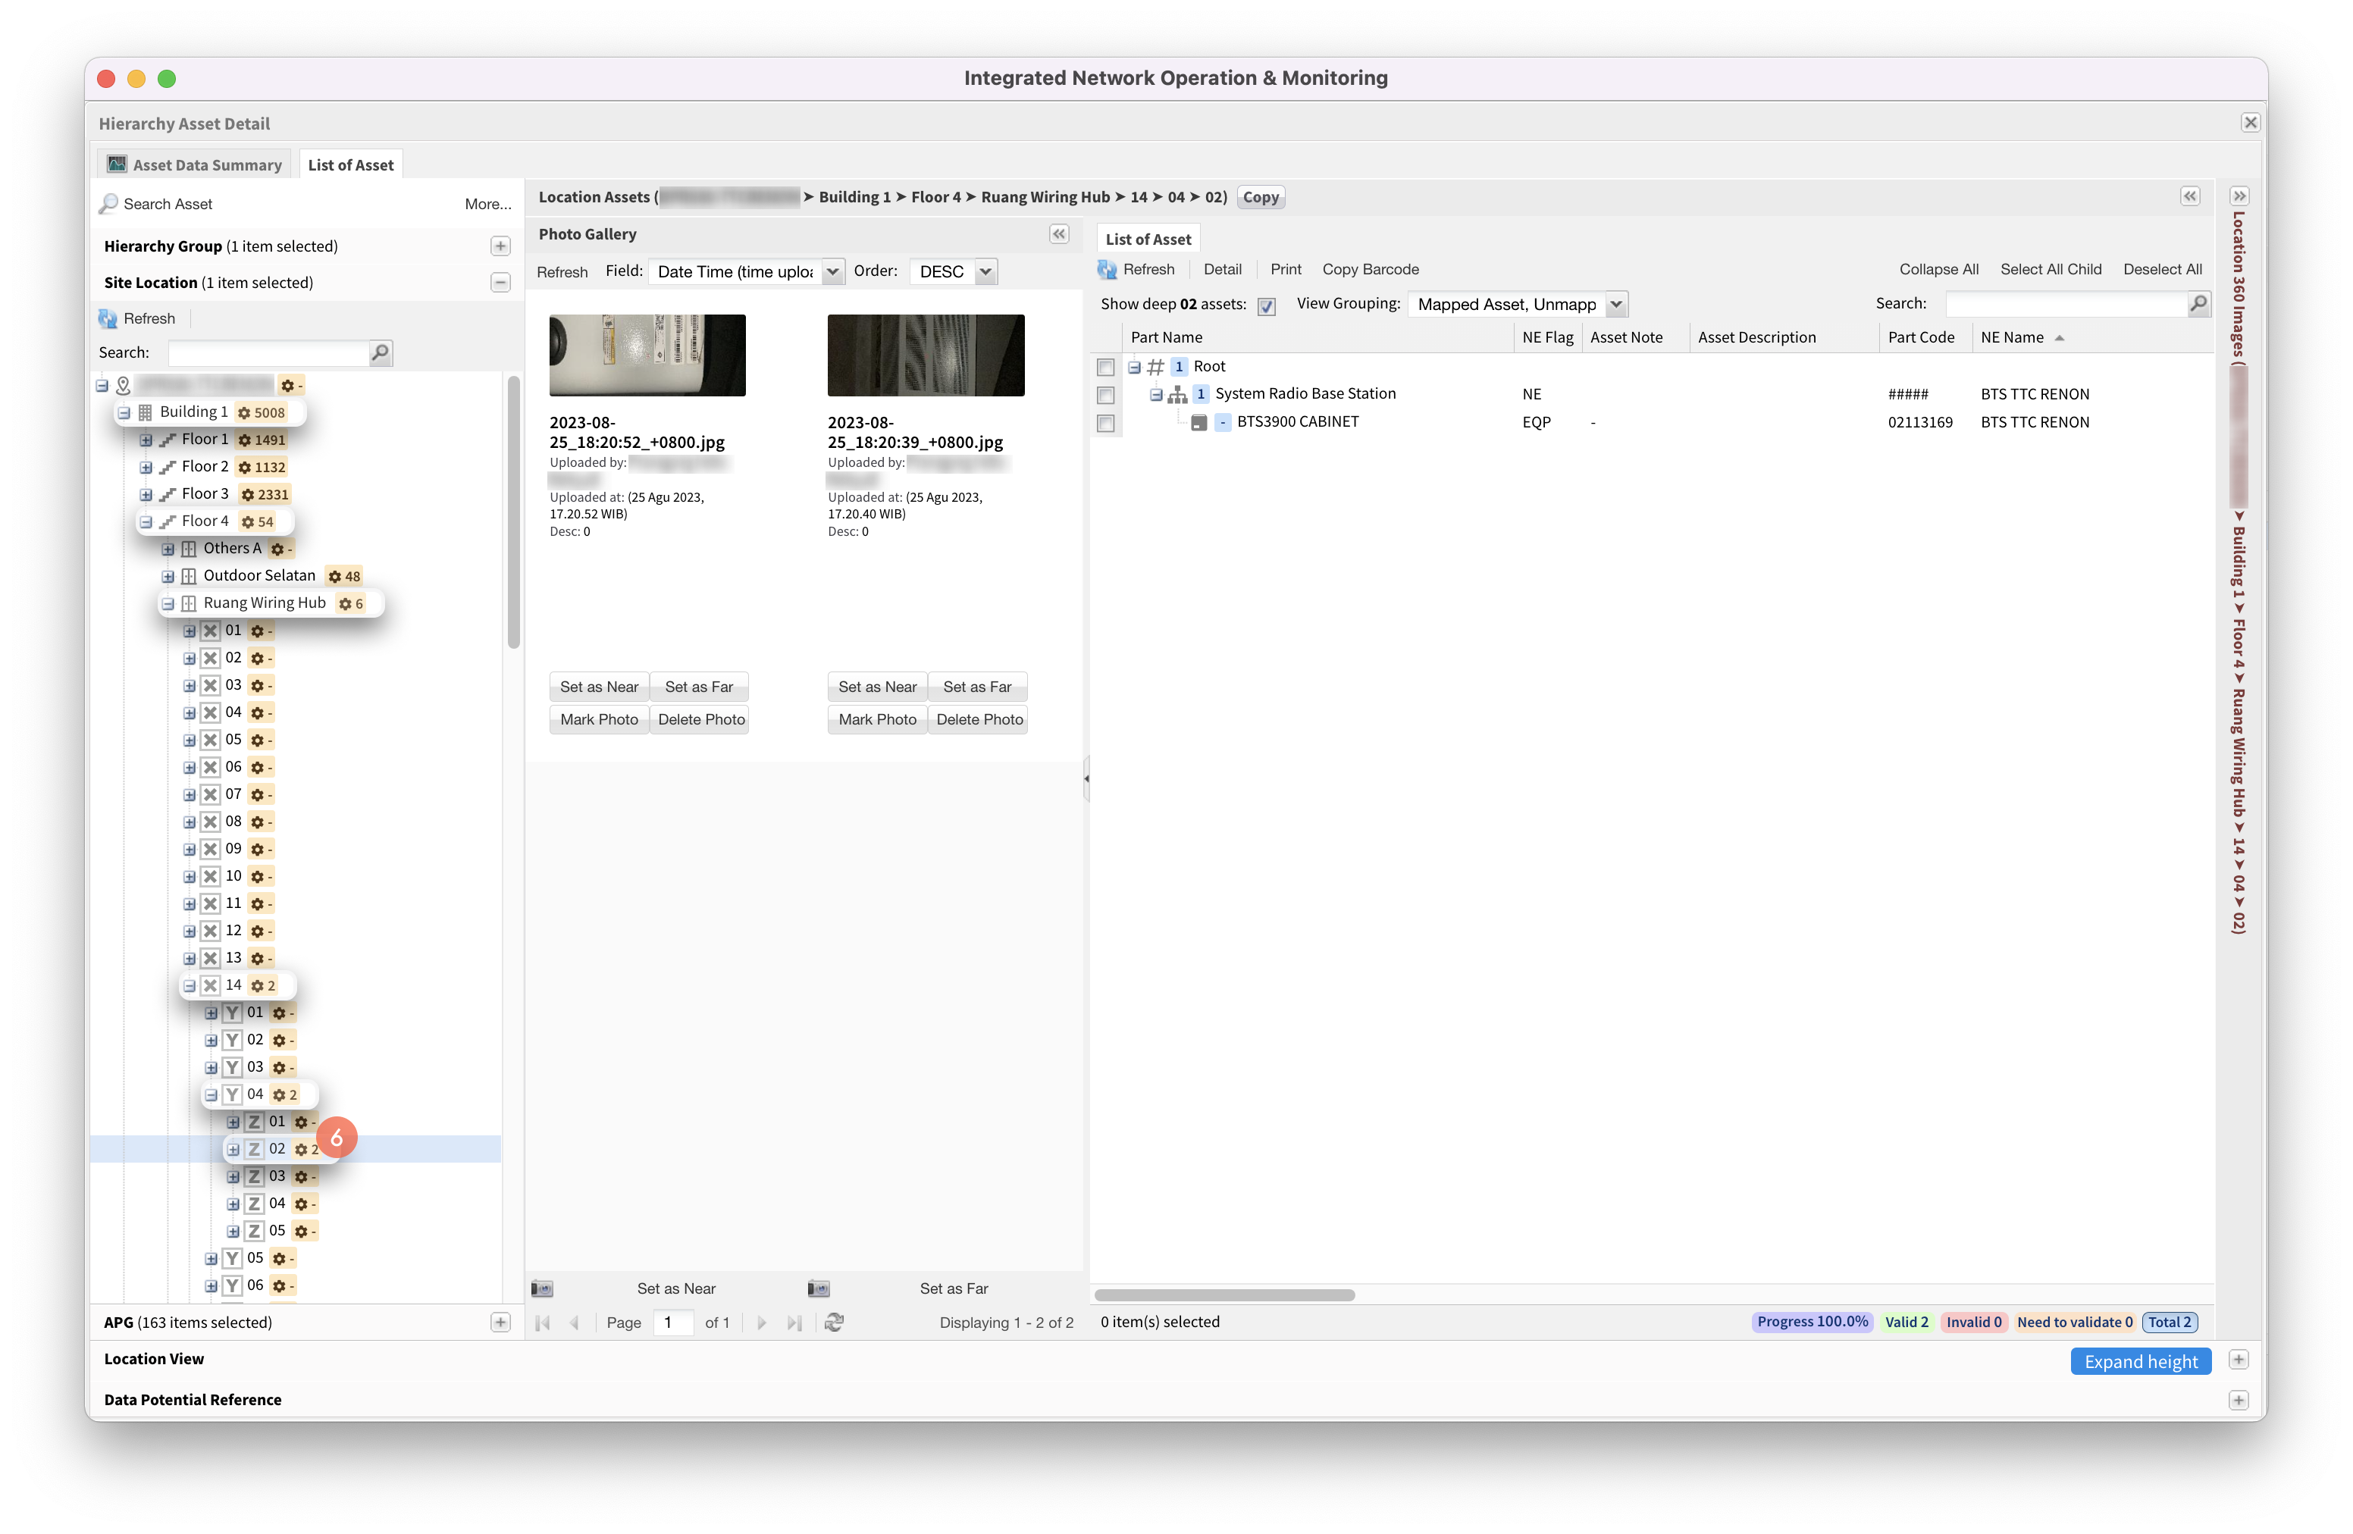
Task: Click the List of Asset Refresh icon
Action: tap(1108, 269)
